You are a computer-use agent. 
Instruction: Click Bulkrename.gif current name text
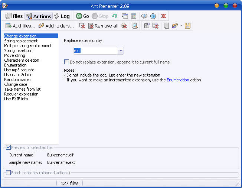pyautogui.click(x=61, y=155)
